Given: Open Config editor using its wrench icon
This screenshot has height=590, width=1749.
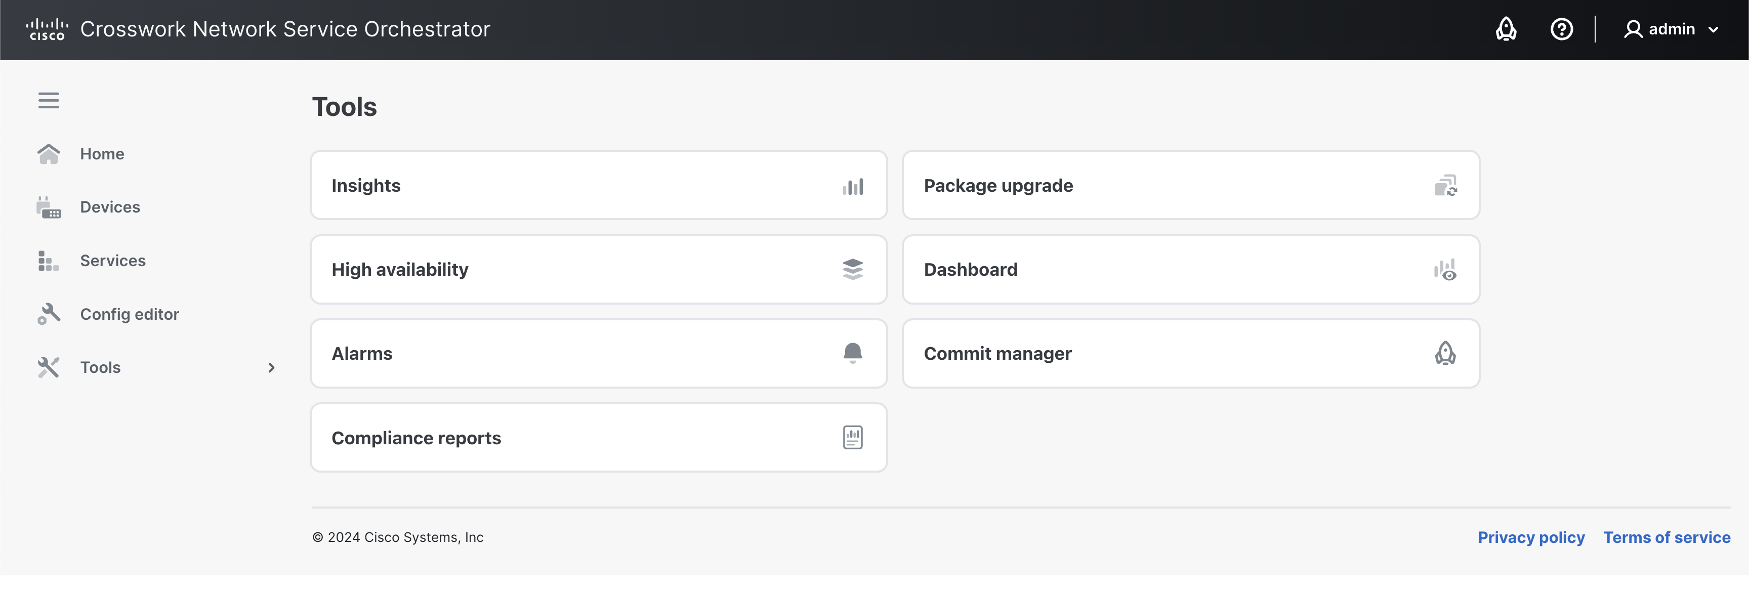Looking at the screenshot, I should point(48,314).
